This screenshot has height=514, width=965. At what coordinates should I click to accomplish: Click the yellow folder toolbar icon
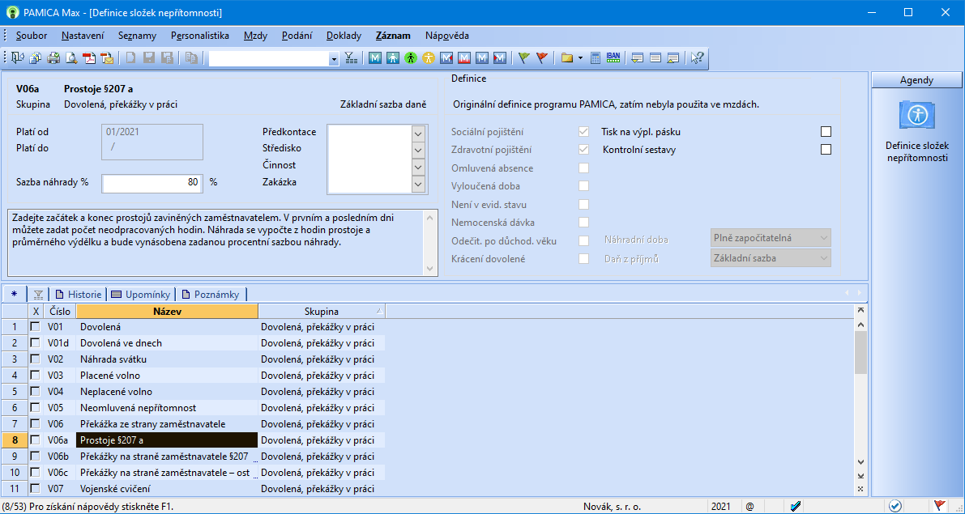pyautogui.click(x=566, y=57)
